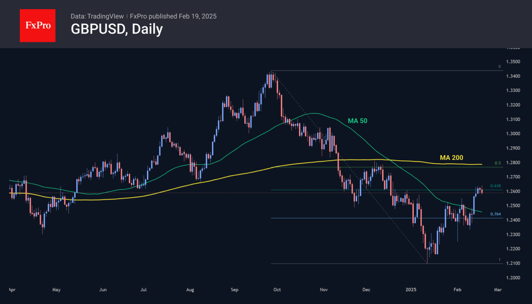Click the '0.618' Fibonacci level label

[495, 186]
